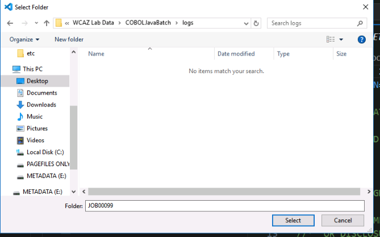Screen dimensions: 380x237
Task: Click the file list horizontal scrollbar thumb
Action: point(224,192)
